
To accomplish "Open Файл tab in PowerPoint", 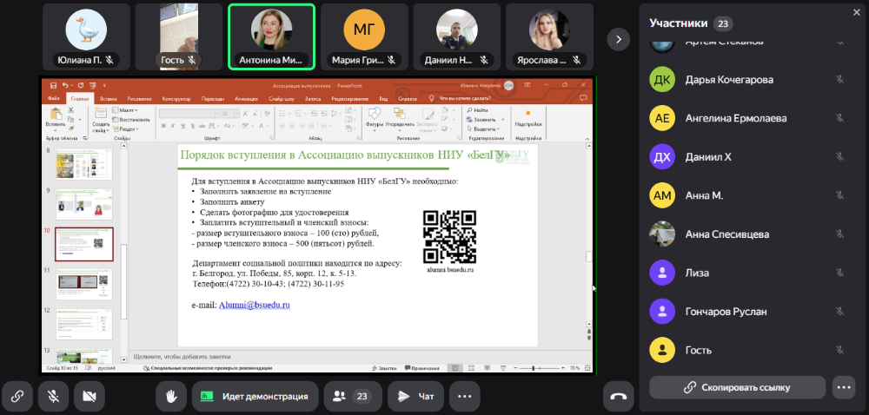I will pyautogui.click(x=54, y=98).
